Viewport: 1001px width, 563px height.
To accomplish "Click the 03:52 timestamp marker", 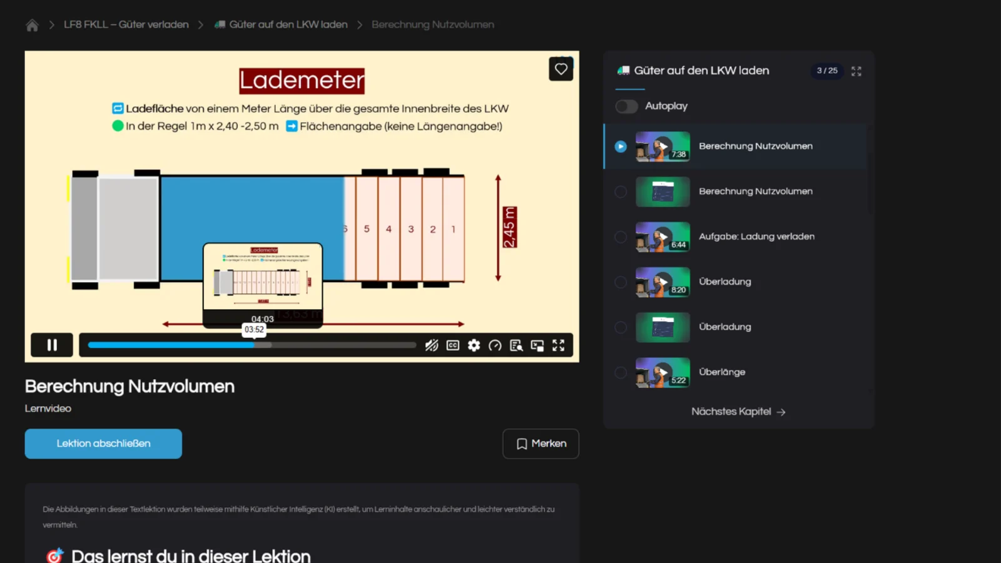I will 254,330.
